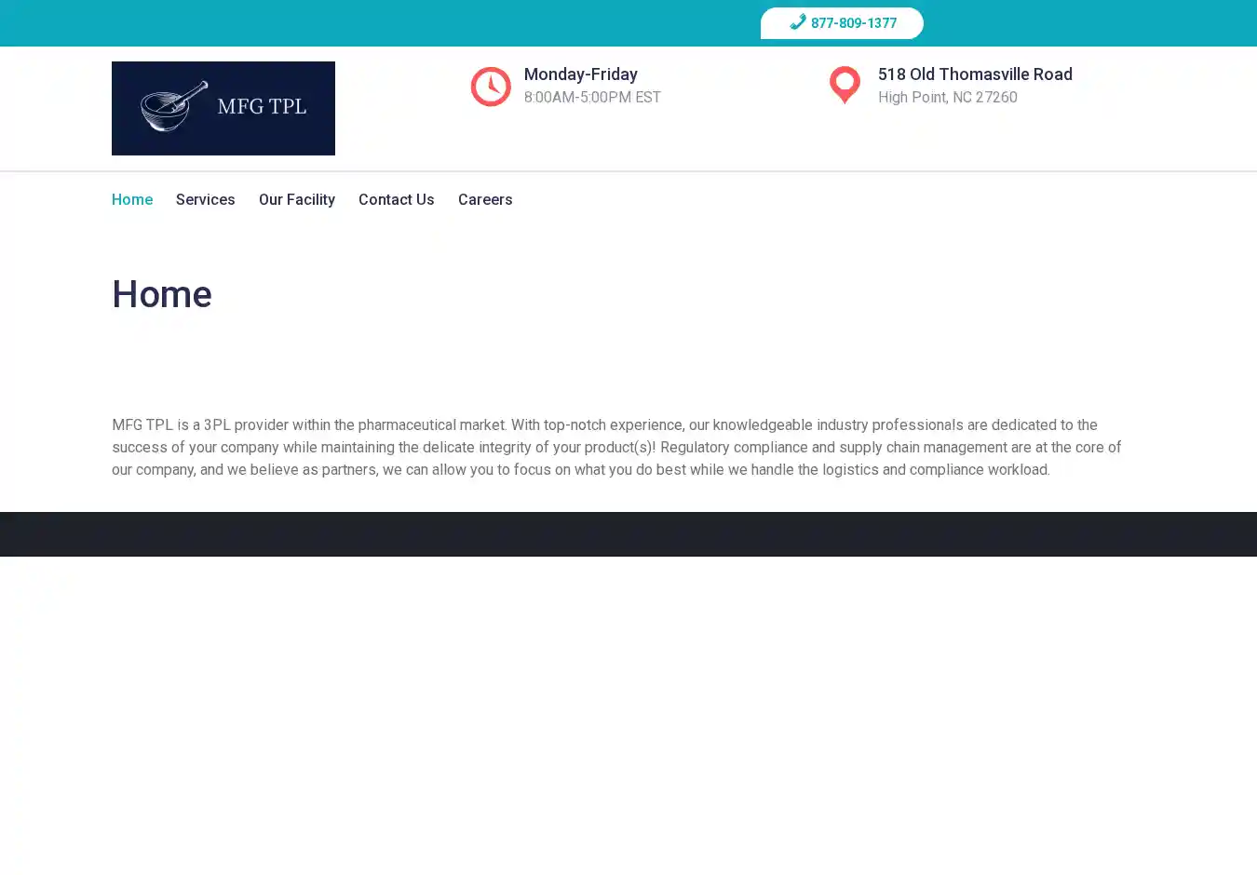Select the Monday-Friday hours heading
The width and height of the screenshot is (1257, 875).
click(580, 74)
